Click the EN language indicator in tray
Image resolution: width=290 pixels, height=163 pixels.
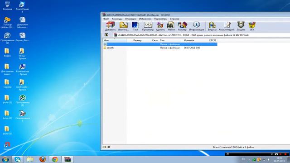point(244,159)
